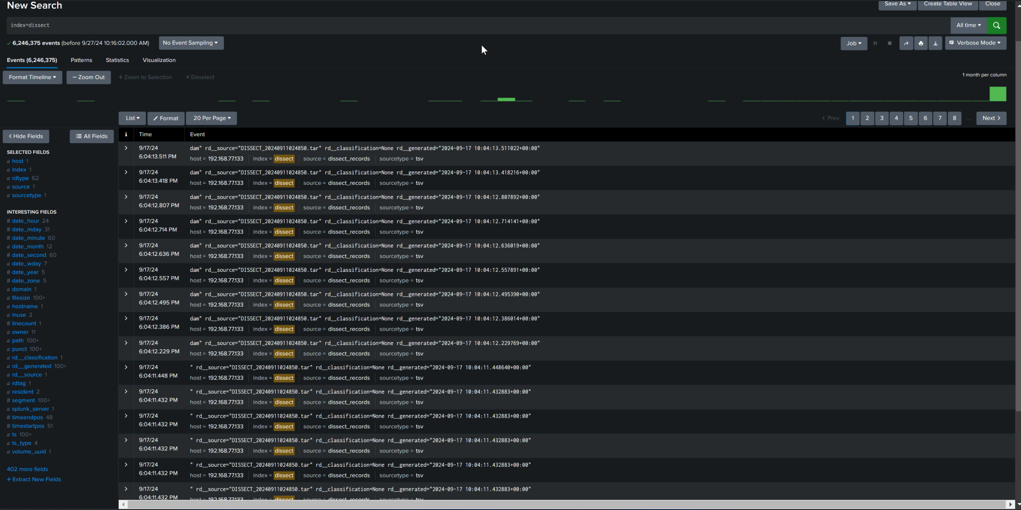Click the Print results icon
The width and height of the screenshot is (1021, 510).
pos(921,43)
